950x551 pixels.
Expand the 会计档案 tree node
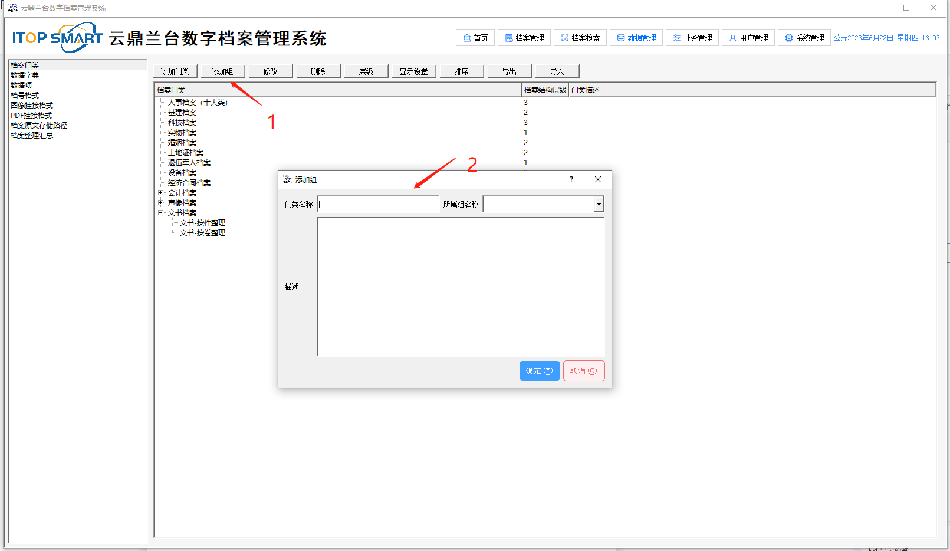[160, 193]
